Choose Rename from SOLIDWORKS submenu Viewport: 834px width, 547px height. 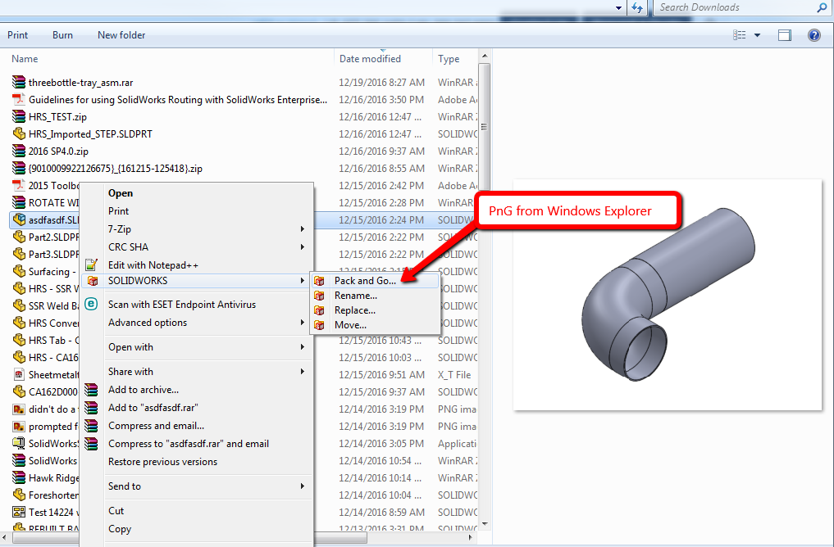tap(375, 296)
